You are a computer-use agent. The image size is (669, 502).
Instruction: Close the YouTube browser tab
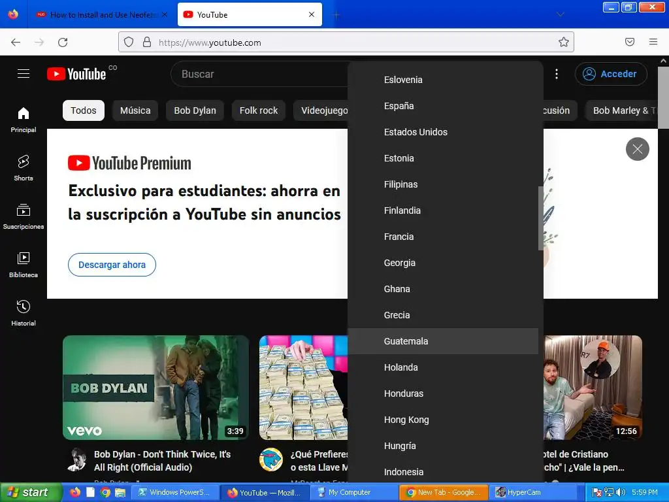coord(312,14)
